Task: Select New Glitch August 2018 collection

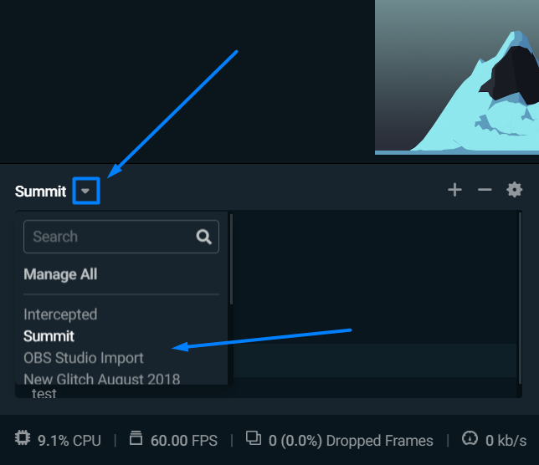Action: pyautogui.click(x=102, y=379)
